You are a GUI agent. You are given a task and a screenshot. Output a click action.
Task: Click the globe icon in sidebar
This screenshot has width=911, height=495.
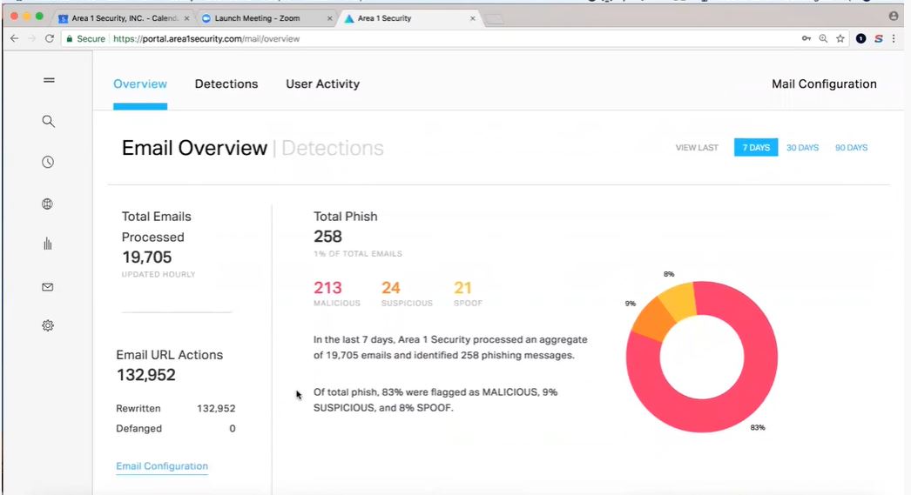click(48, 204)
